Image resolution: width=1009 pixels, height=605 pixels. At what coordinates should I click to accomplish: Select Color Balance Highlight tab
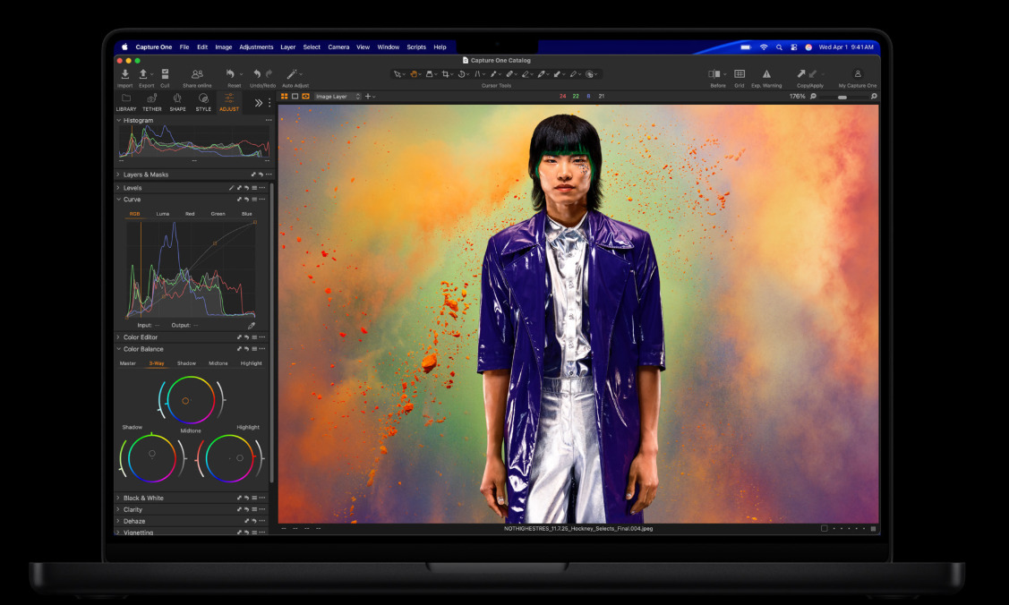pos(251,363)
